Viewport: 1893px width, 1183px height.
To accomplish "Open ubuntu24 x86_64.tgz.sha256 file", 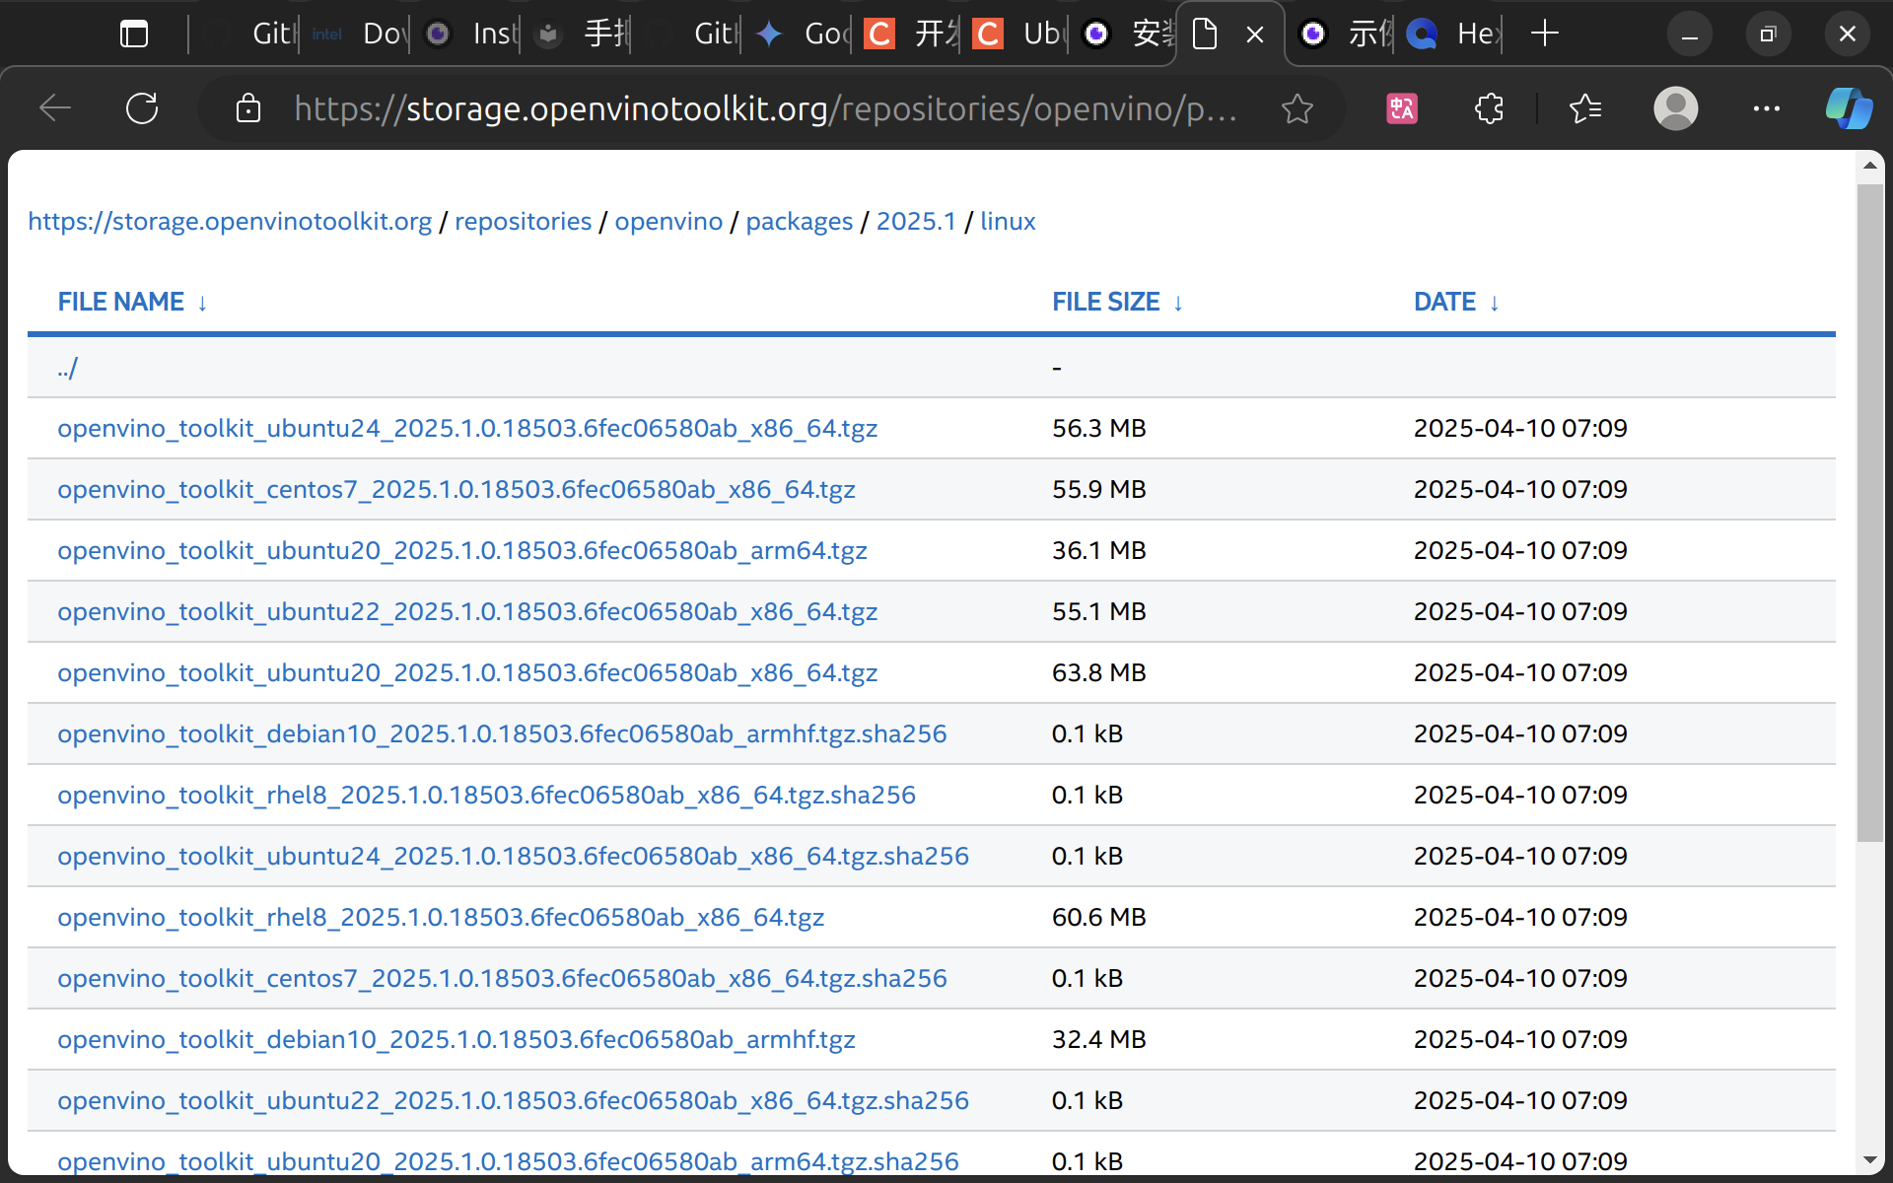I will 514,856.
